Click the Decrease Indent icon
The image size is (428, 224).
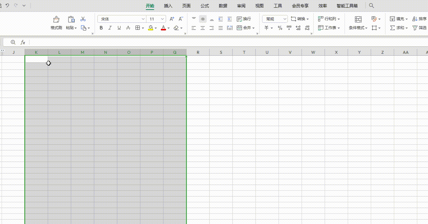click(x=221, y=19)
